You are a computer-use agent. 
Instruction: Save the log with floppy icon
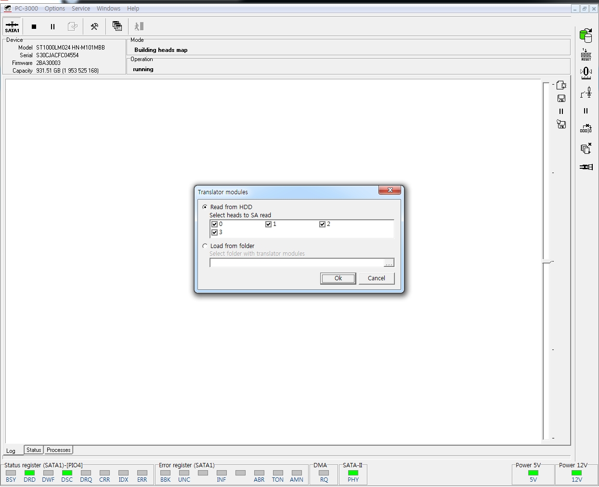coord(561,98)
